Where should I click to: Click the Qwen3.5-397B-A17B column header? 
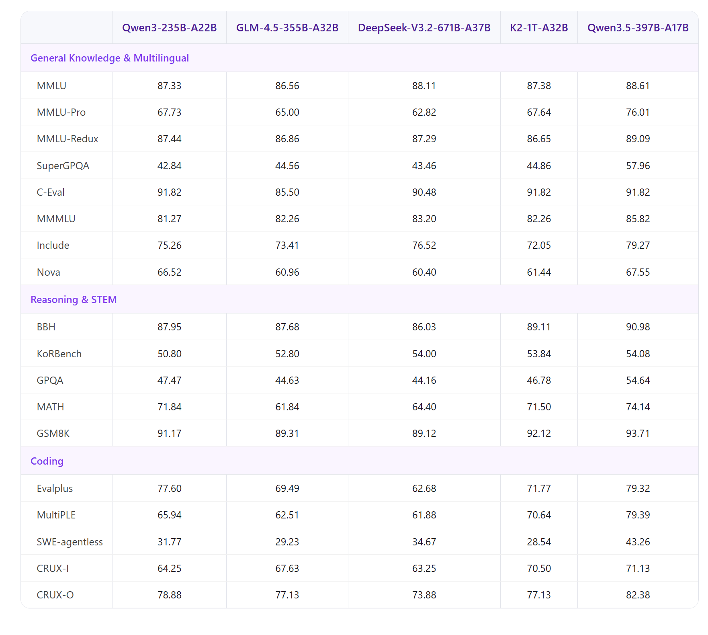[638, 28]
